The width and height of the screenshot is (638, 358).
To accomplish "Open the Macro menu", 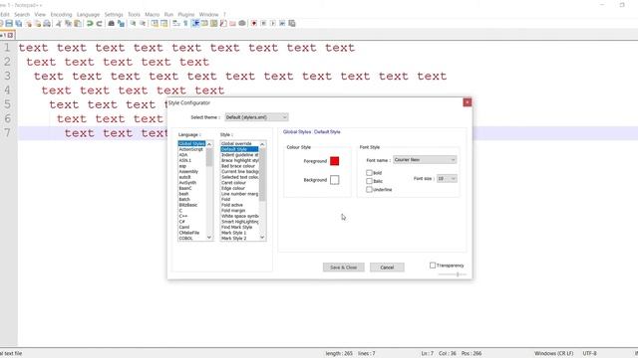I will coord(153,15).
